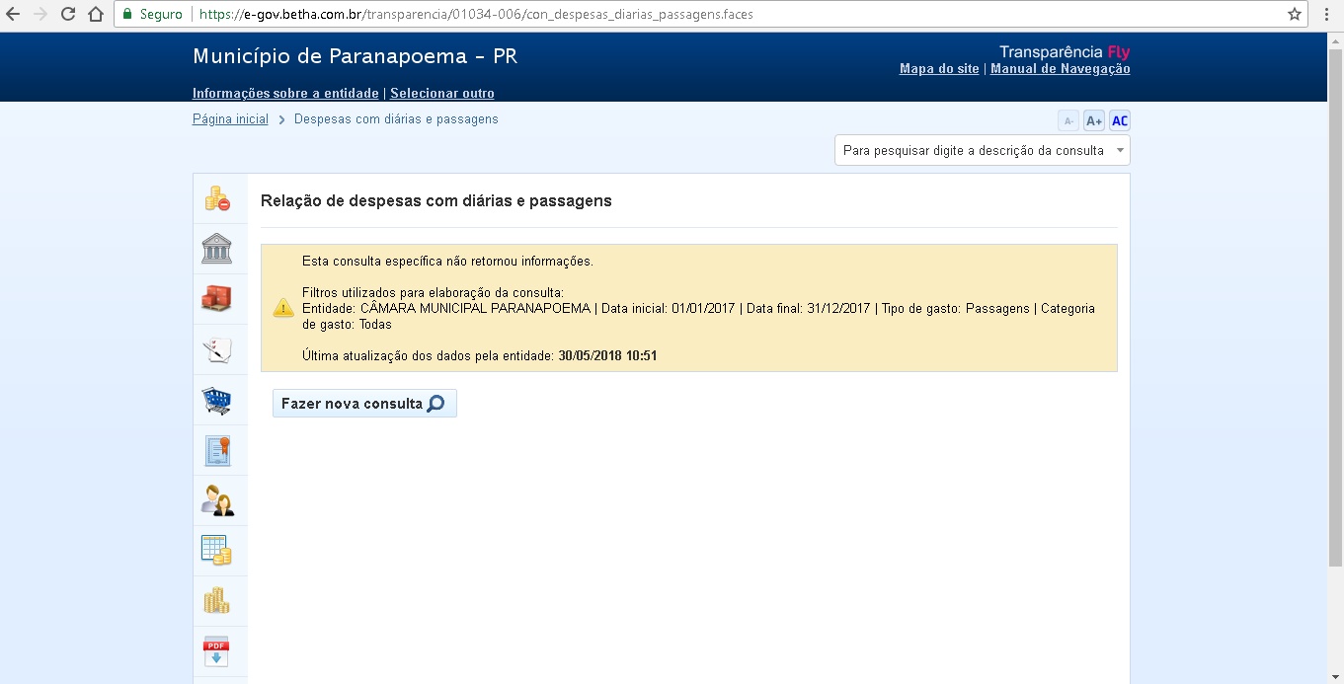
Task: Open the red boxes on pallet sidebar icon
Action: [217, 299]
